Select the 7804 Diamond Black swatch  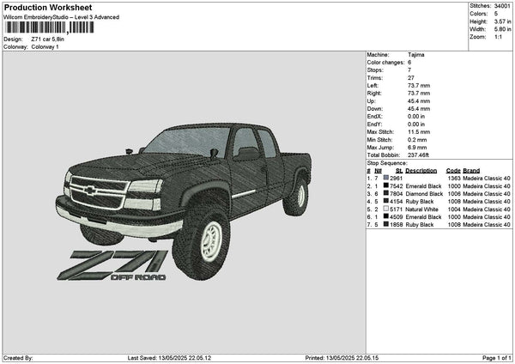[x=386, y=193]
